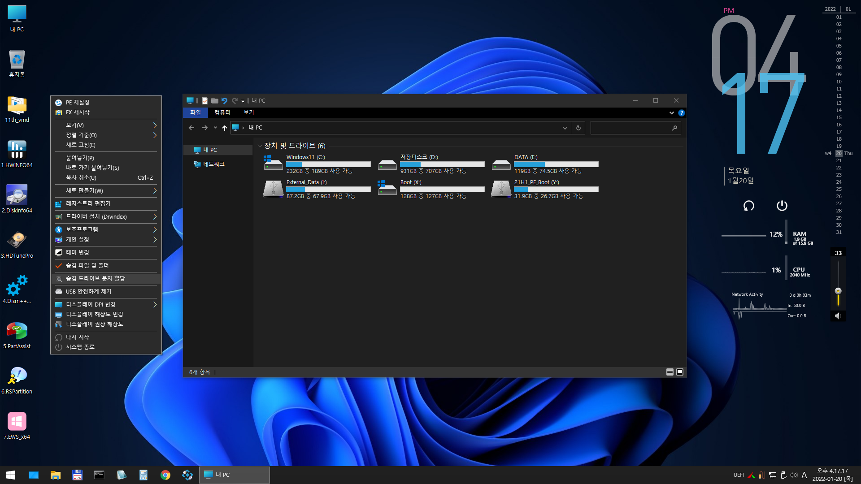Open Chrome from the taskbar
This screenshot has width=861, height=484.
pos(165,475)
